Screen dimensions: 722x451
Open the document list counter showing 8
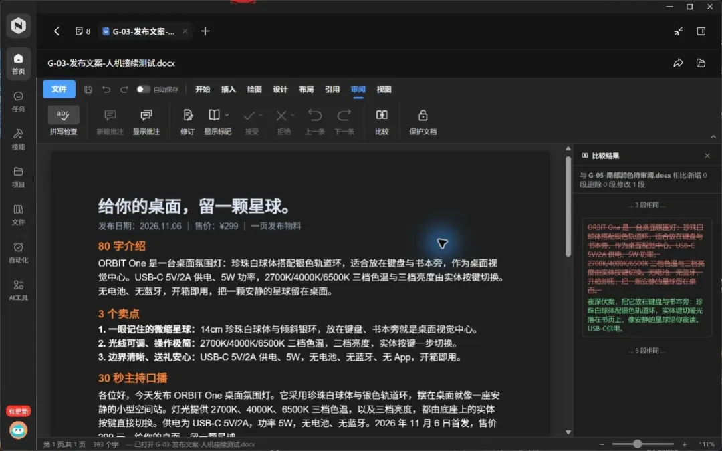click(x=83, y=31)
